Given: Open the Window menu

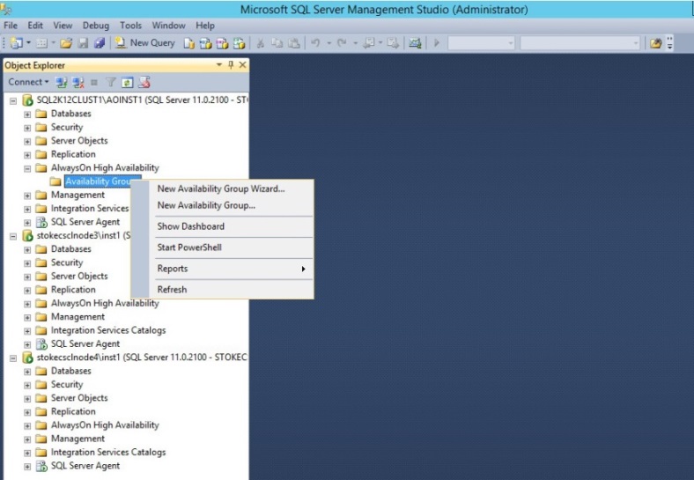Looking at the screenshot, I should [168, 26].
